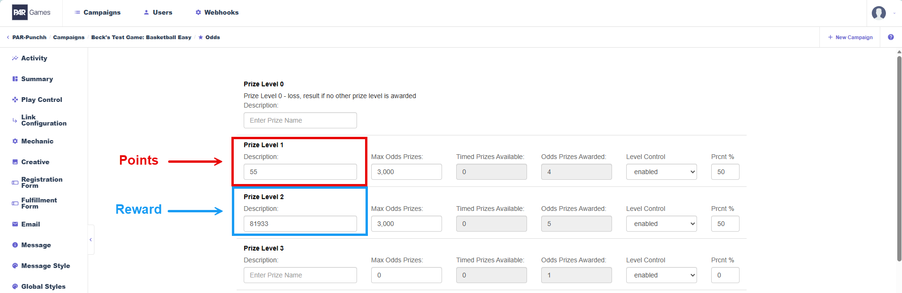Open the Webhooks top menu

tap(217, 12)
